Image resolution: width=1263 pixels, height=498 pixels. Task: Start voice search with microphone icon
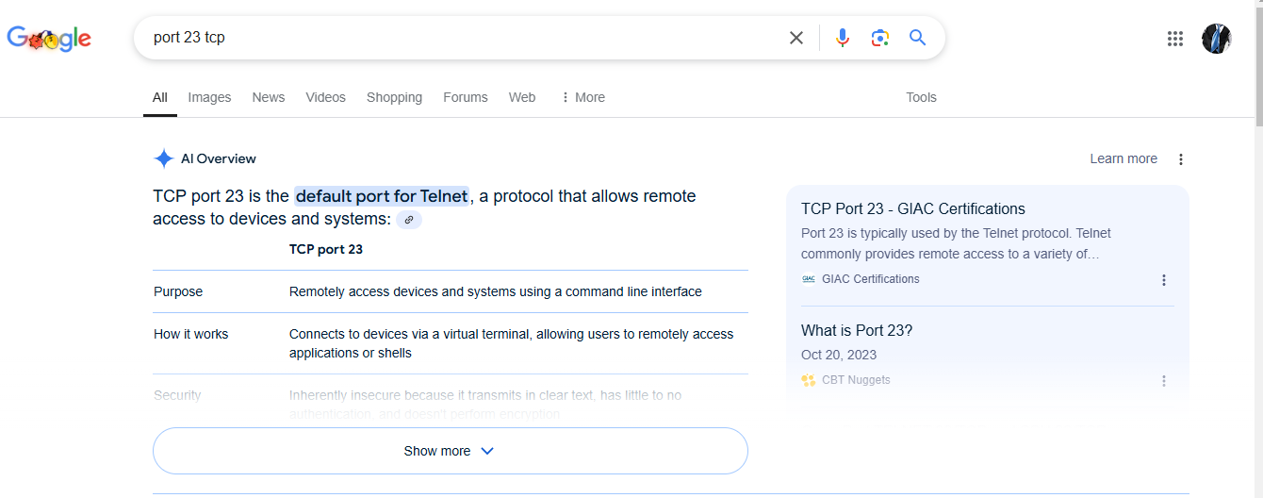[x=843, y=38]
